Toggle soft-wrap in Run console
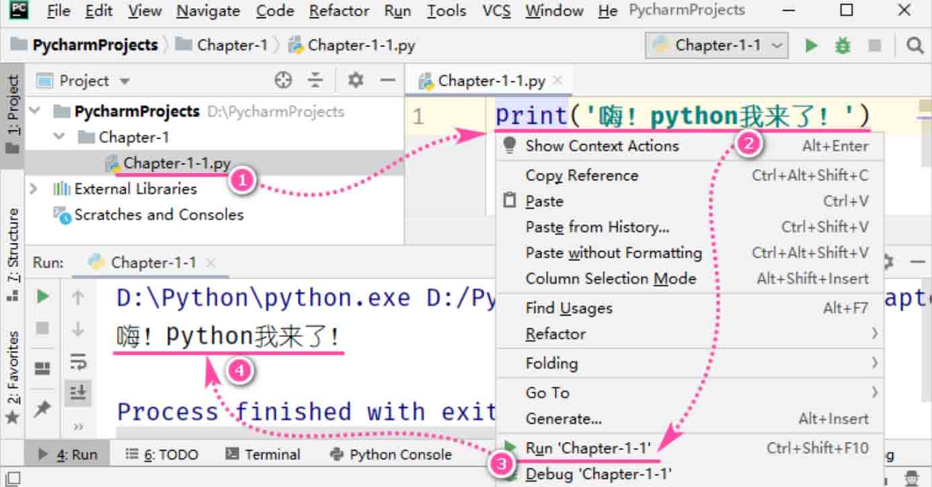Screen dimensions: 932x487 (78, 361)
